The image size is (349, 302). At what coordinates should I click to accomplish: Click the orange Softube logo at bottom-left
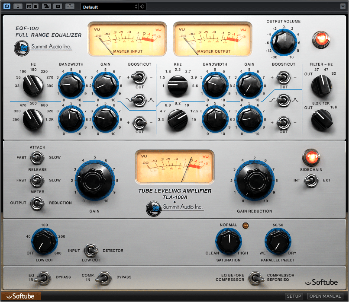point(21,296)
